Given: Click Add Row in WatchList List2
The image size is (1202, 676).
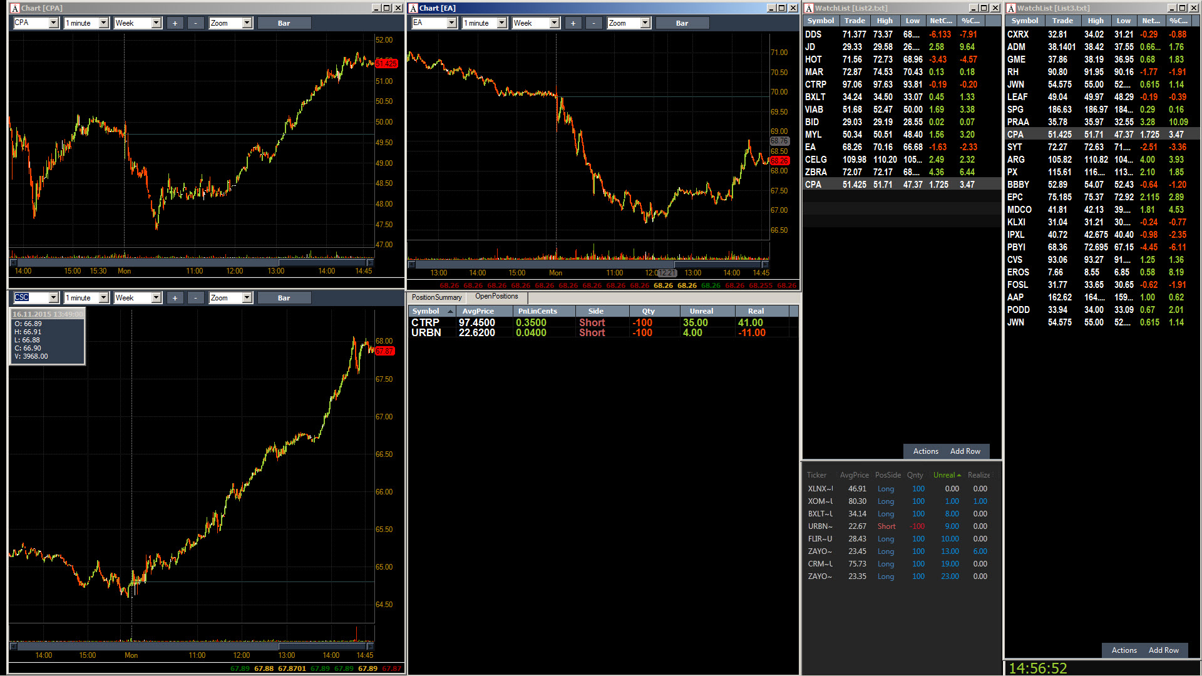Looking at the screenshot, I should click(x=965, y=451).
